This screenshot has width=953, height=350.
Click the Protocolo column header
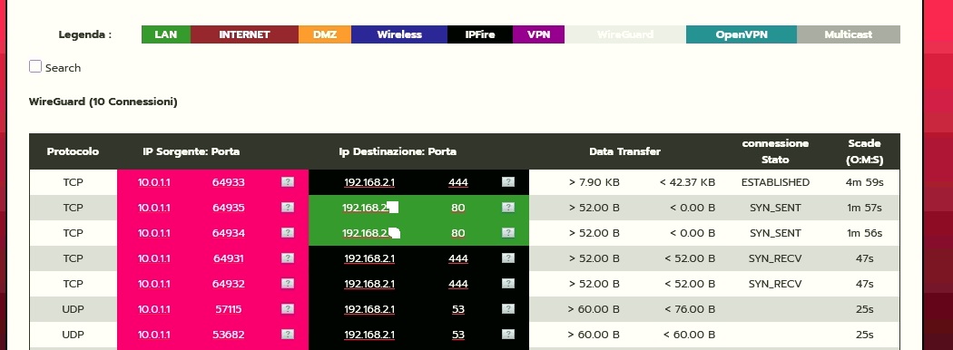coord(73,151)
